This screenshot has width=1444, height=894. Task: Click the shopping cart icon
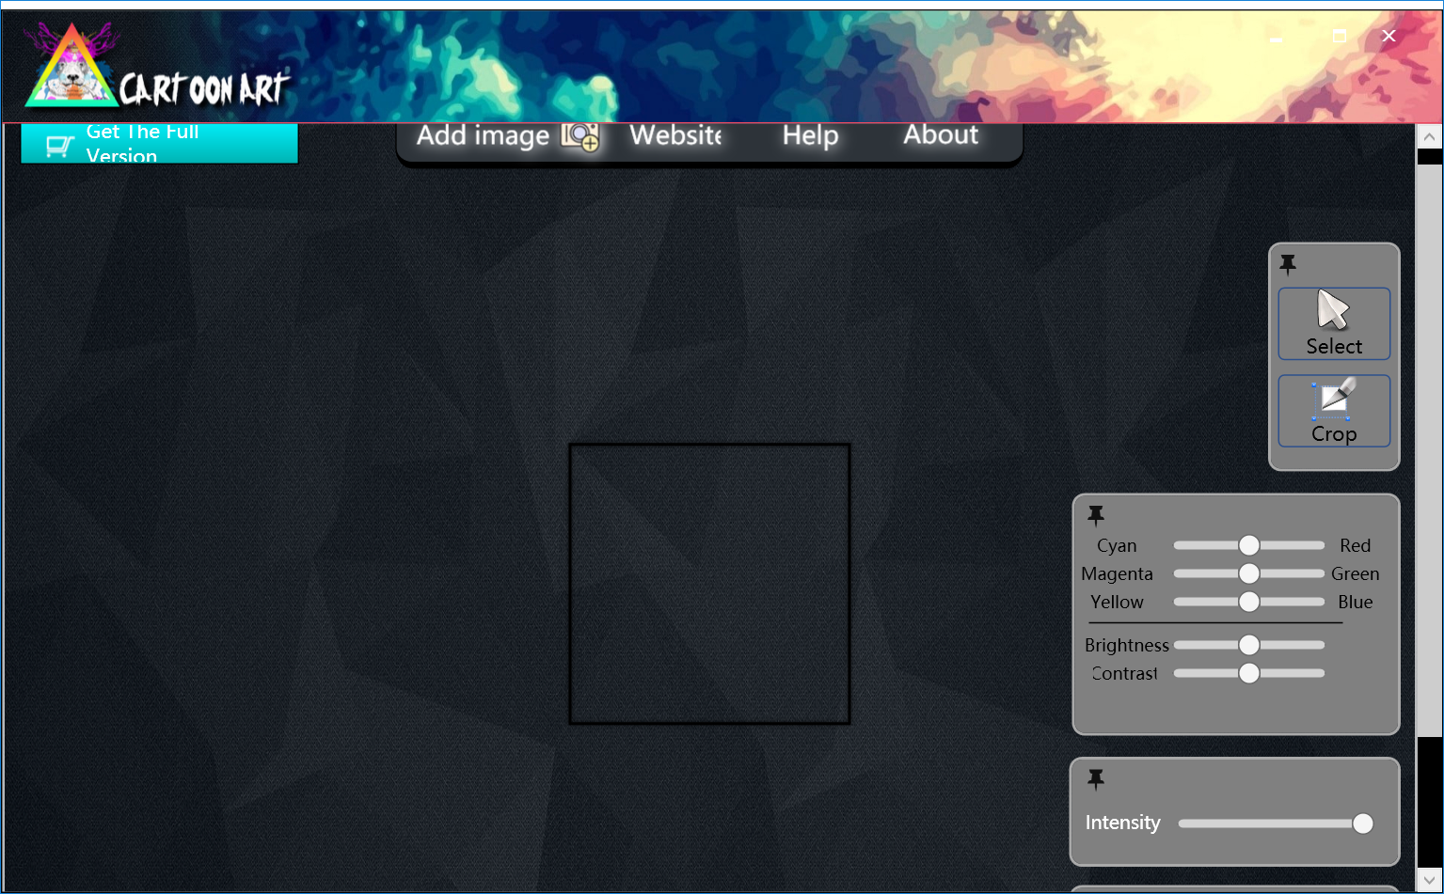[x=59, y=147]
